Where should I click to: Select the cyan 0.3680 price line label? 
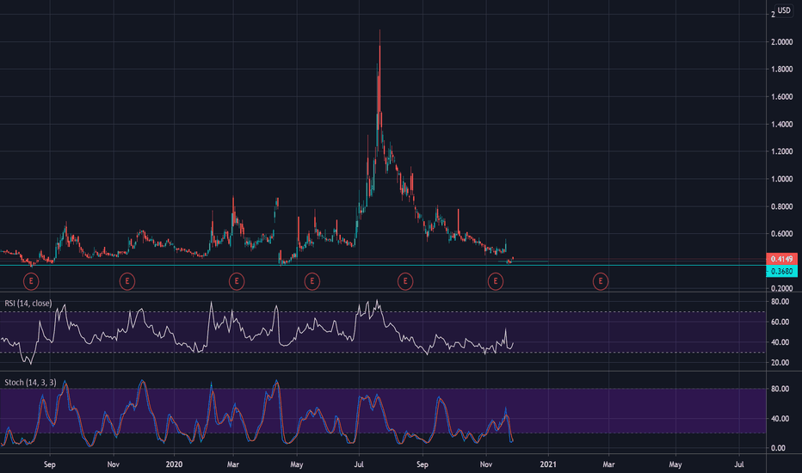pyautogui.click(x=781, y=271)
